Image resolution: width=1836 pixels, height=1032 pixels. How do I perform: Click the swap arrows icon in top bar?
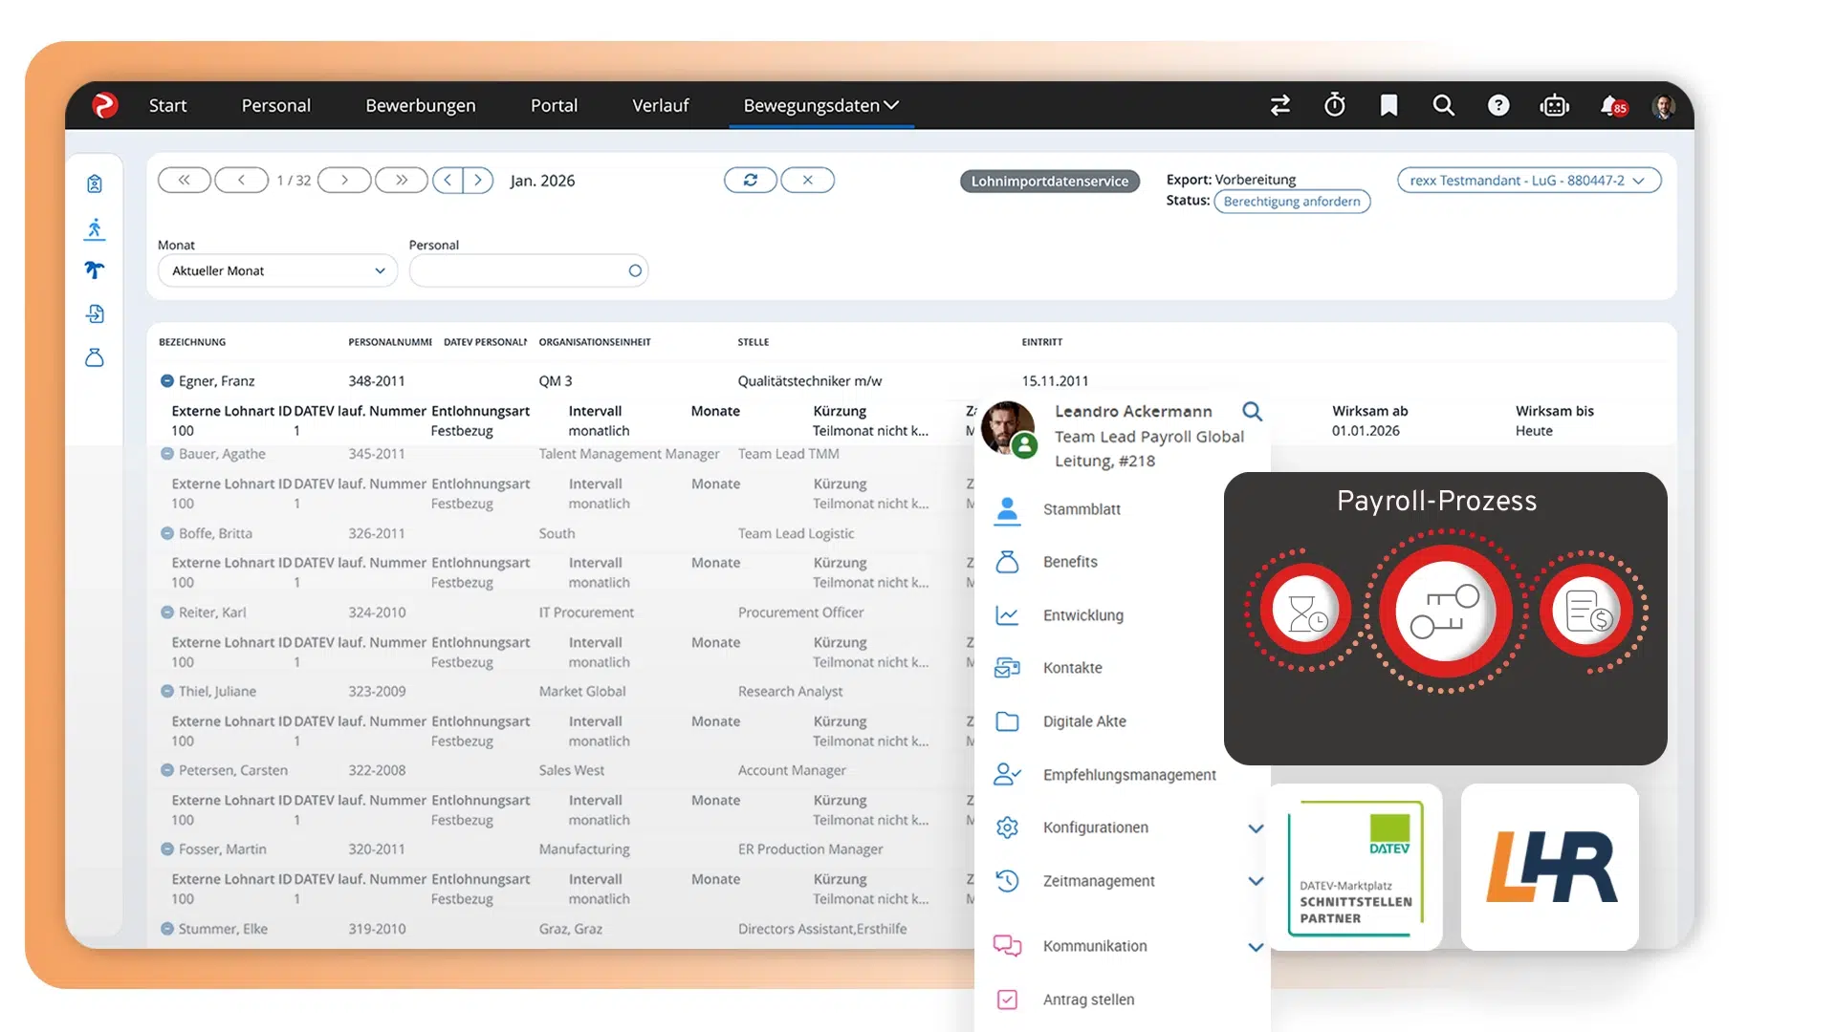coord(1279,105)
